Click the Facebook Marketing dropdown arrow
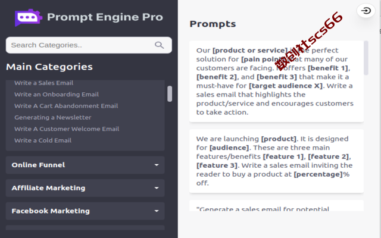381x238 pixels. click(157, 211)
